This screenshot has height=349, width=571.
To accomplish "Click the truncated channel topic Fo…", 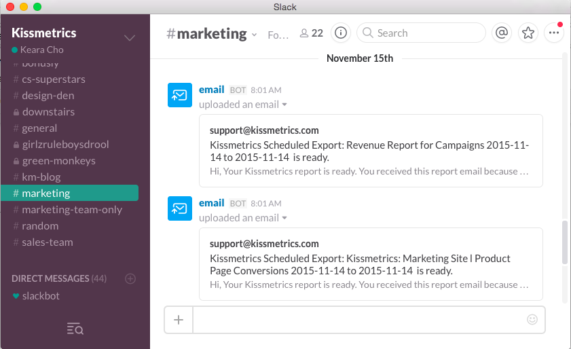I will point(278,35).
